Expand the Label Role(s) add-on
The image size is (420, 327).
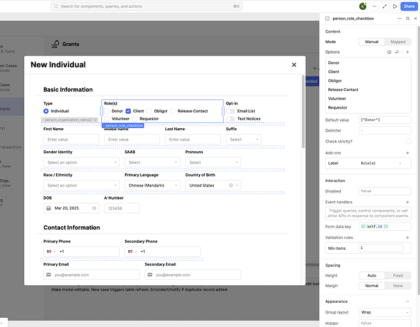(368, 163)
